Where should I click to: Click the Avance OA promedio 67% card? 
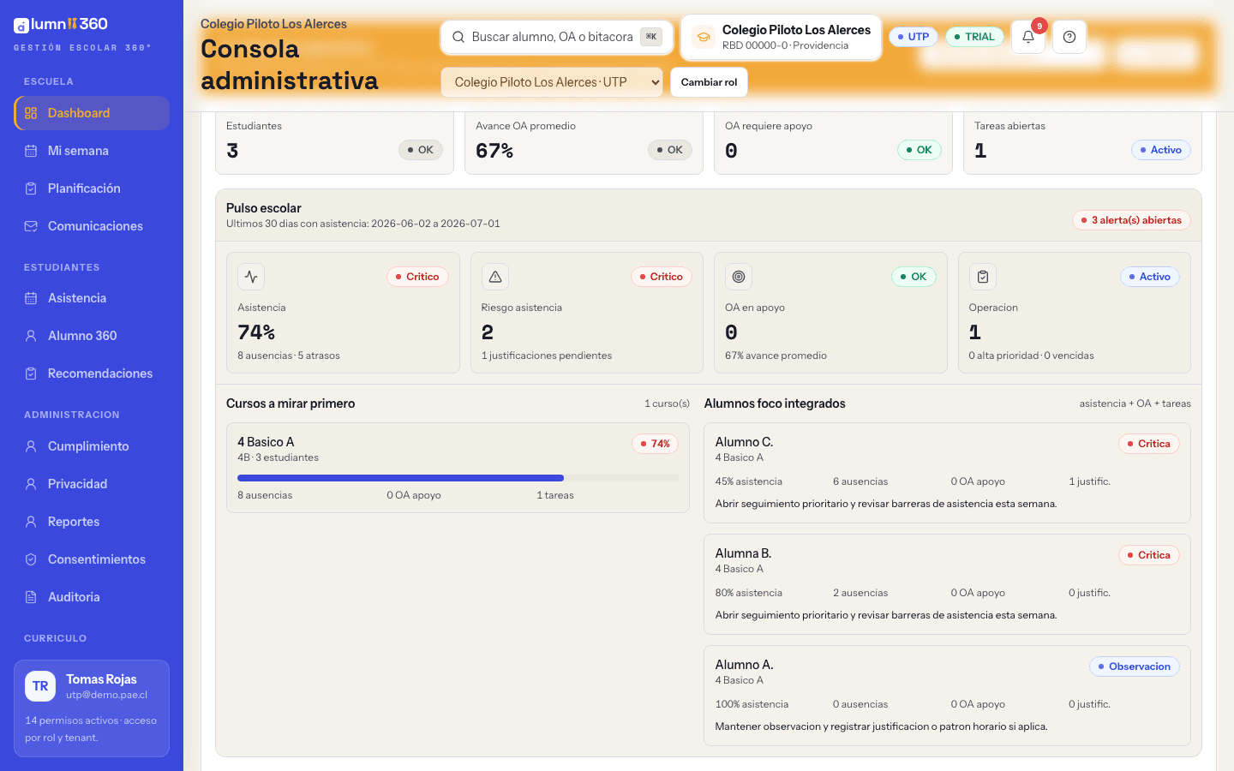click(x=584, y=142)
